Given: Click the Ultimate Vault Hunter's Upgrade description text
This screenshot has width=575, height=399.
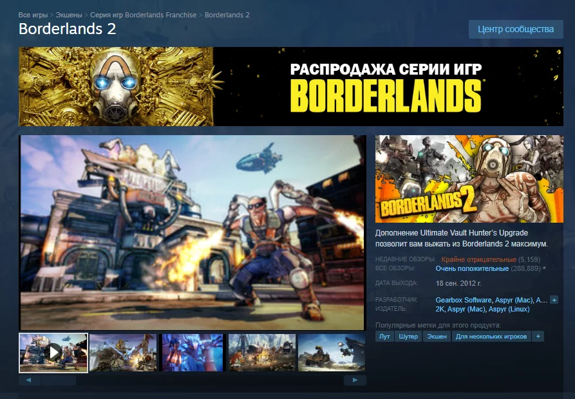Looking at the screenshot, I should [462, 238].
